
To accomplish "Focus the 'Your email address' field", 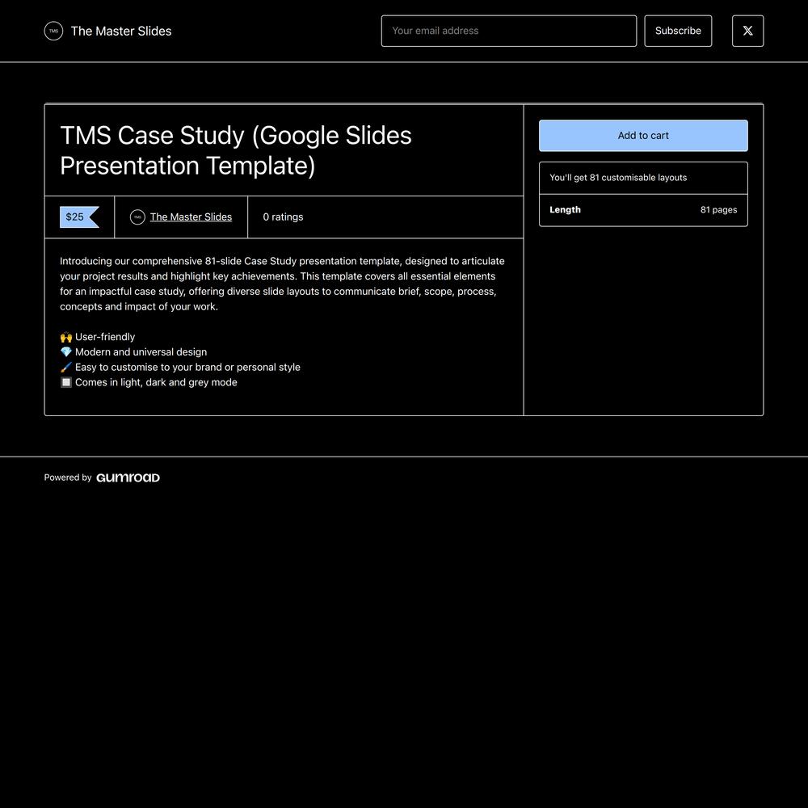I will point(508,31).
